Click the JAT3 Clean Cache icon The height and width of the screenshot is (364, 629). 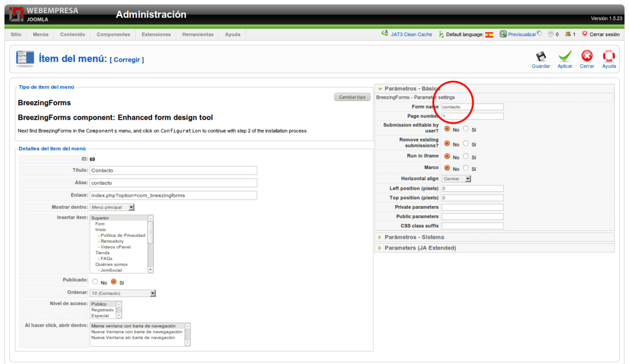[385, 34]
